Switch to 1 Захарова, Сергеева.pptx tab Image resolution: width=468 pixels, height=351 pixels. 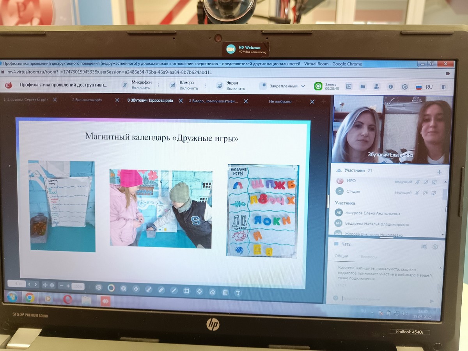coord(26,100)
